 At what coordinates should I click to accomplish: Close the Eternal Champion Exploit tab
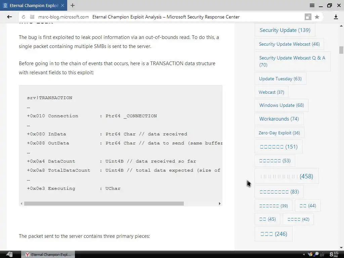click(x=62, y=5)
